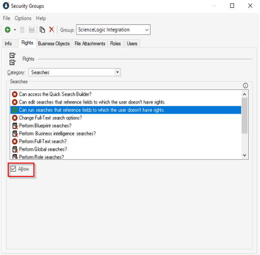
Task: Click the trash delete icon in toolbar
Action: pyautogui.click(x=22, y=30)
